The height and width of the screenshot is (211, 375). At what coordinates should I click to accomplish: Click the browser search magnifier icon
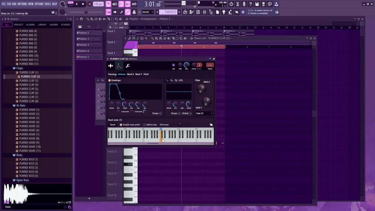pyautogui.click(x=69, y=207)
